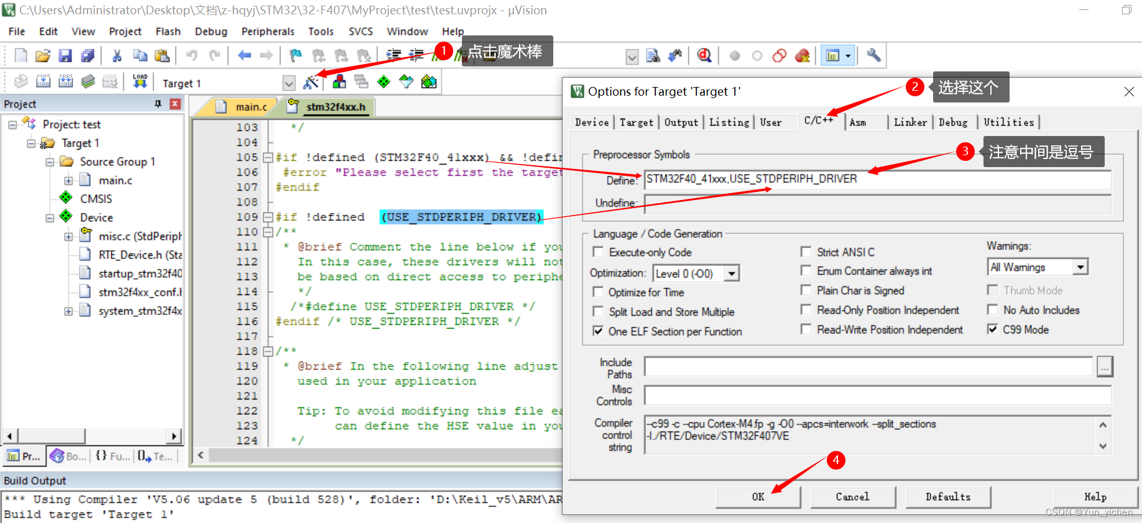This screenshot has height=523, width=1142.
Task: Cut the selection with the scissors icon
Action: (116, 56)
